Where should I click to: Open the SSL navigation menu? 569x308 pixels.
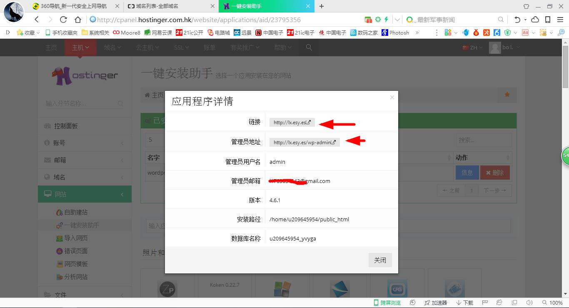181,47
